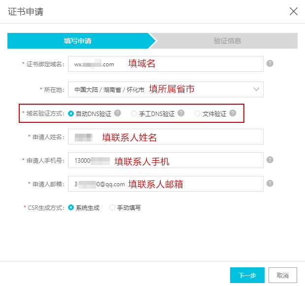This screenshot has height=286, width=305.
Task: Click help icon beside 证书绑定域名 field
Action: coord(270,63)
